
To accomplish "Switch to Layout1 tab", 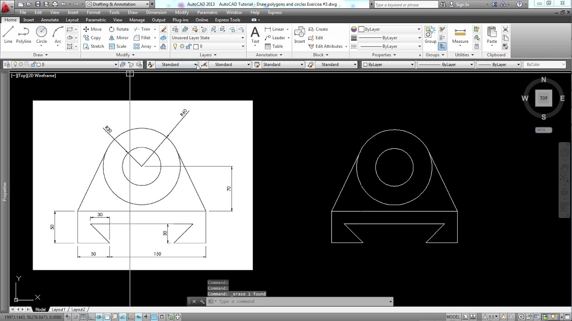I will [59, 309].
